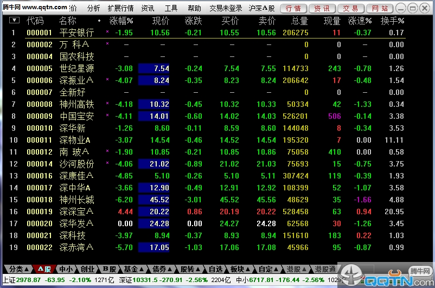Maximize the stock software window
435x288 pixels.
click(x=413, y=8)
